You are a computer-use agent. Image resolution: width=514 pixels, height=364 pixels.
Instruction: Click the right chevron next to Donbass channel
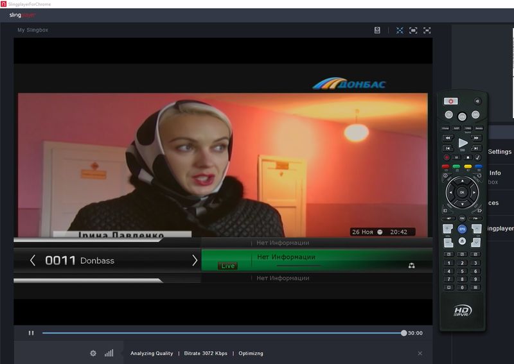(195, 260)
